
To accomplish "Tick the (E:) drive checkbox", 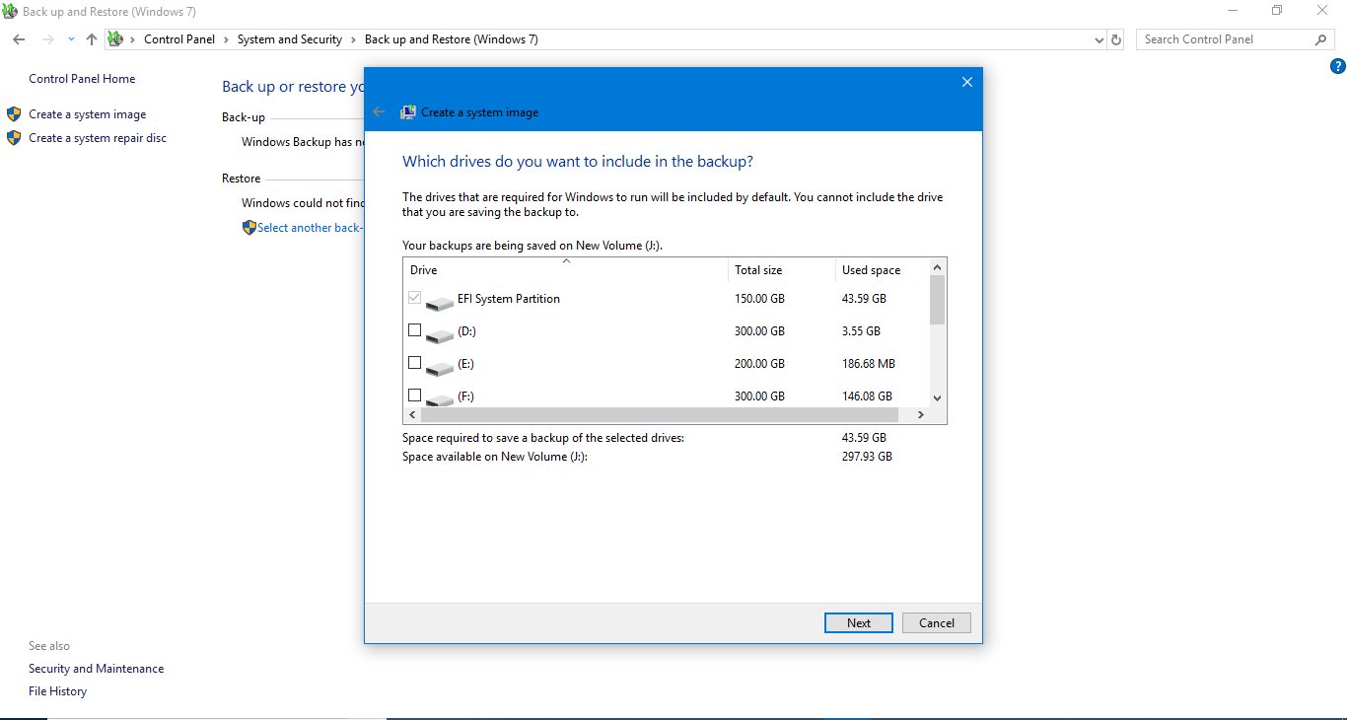I will point(415,363).
